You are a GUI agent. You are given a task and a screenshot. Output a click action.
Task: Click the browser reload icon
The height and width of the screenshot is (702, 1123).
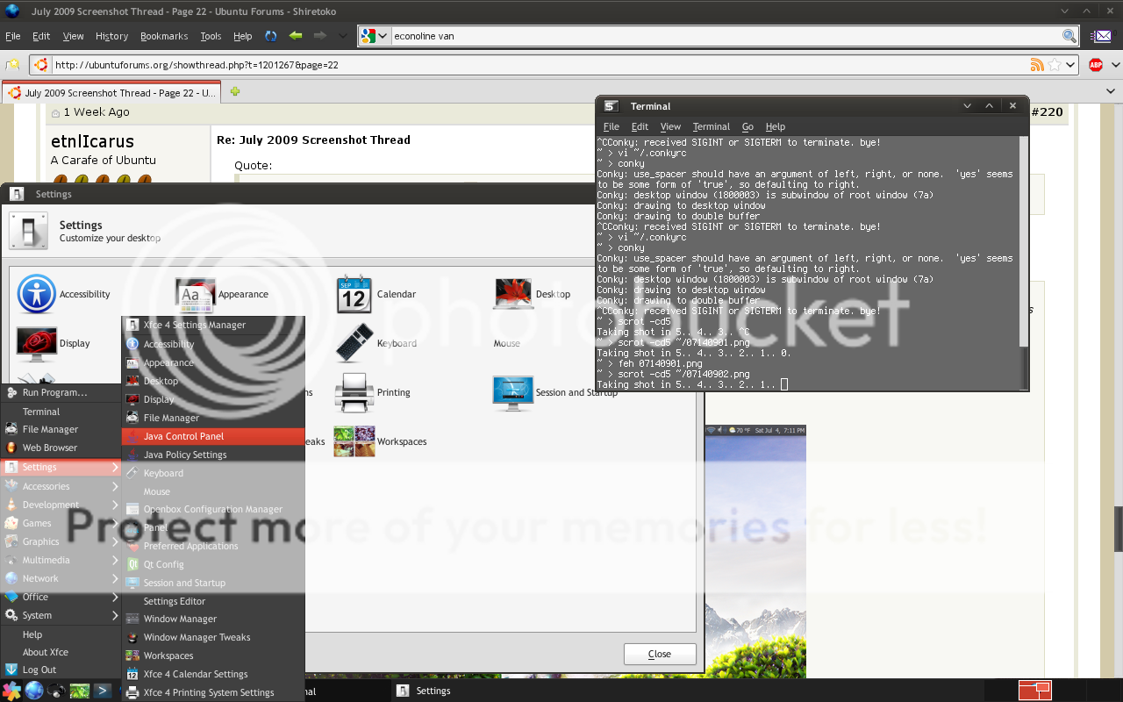tap(271, 36)
